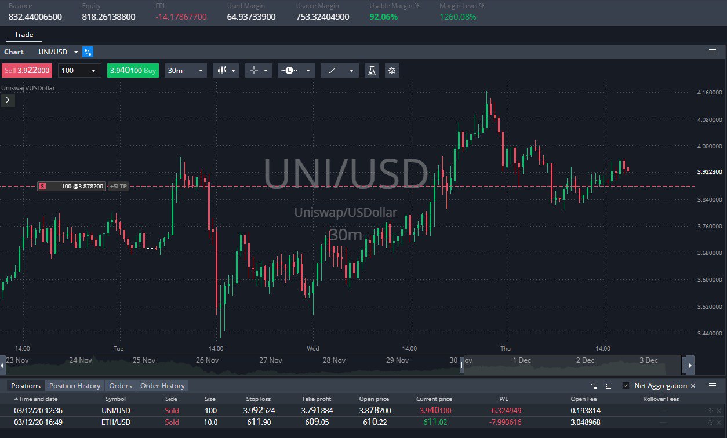Click the Symbol column header
This screenshot has width=727, height=438.
[x=115, y=399]
